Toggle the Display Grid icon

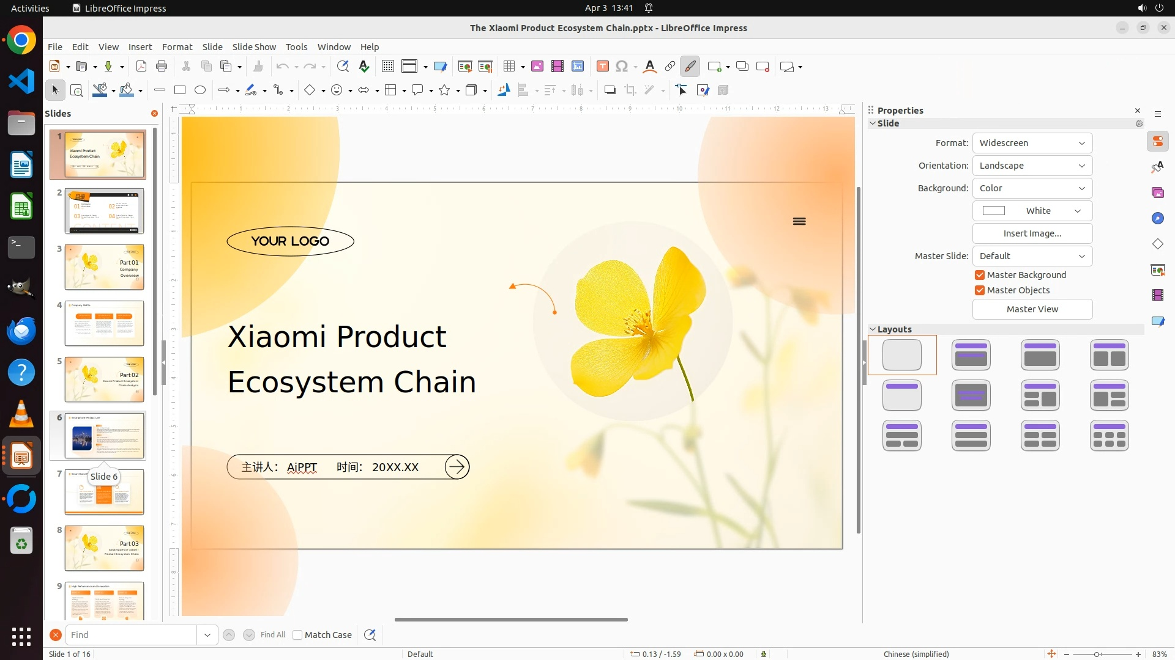tap(387, 67)
